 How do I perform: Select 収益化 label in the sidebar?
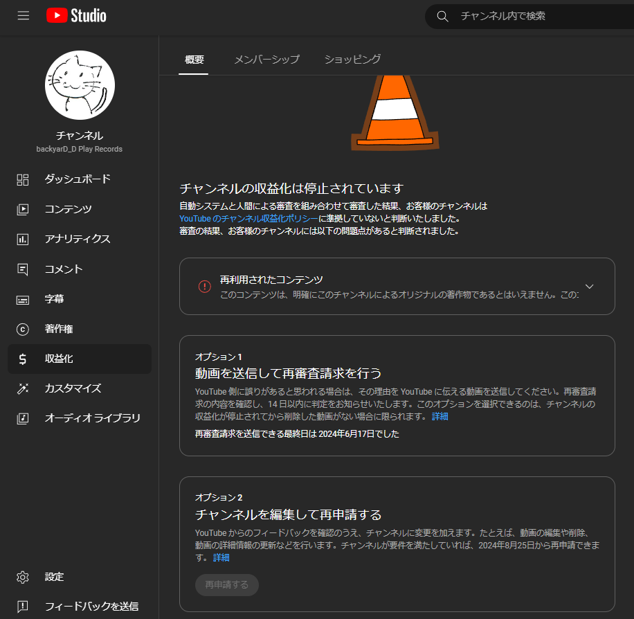pyautogui.click(x=59, y=359)
